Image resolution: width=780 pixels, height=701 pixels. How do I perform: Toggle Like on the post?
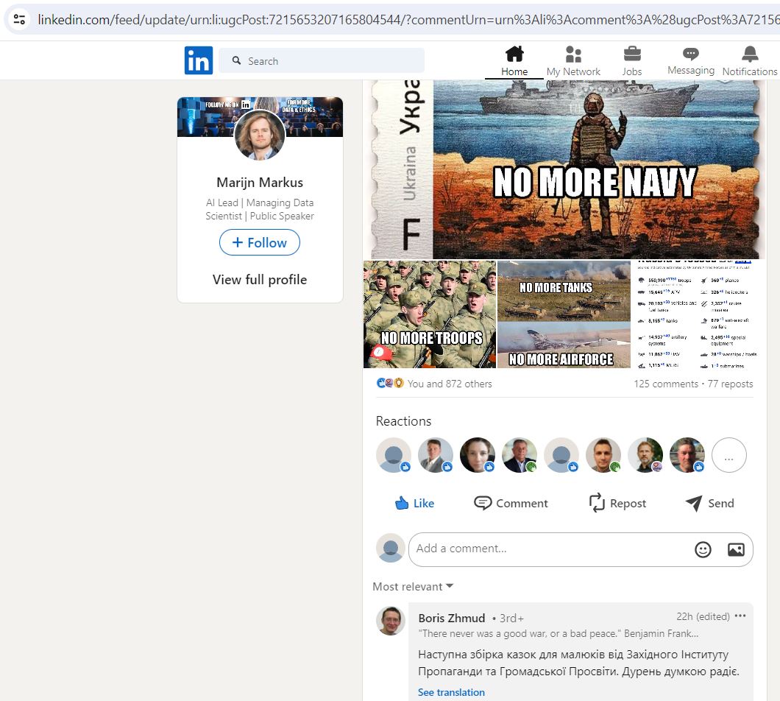coord(414,504)
